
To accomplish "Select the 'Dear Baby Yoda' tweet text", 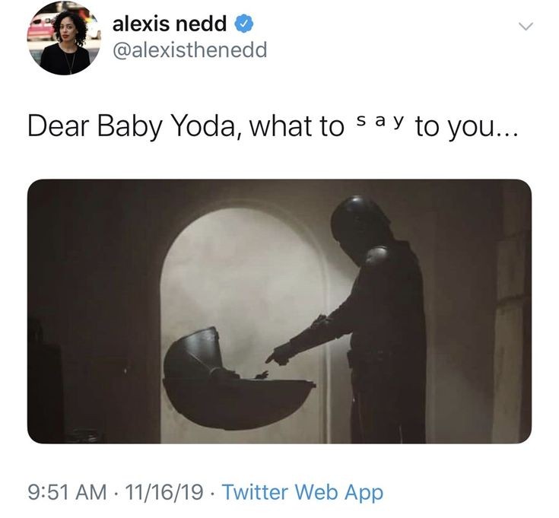I will click(272, 126).
